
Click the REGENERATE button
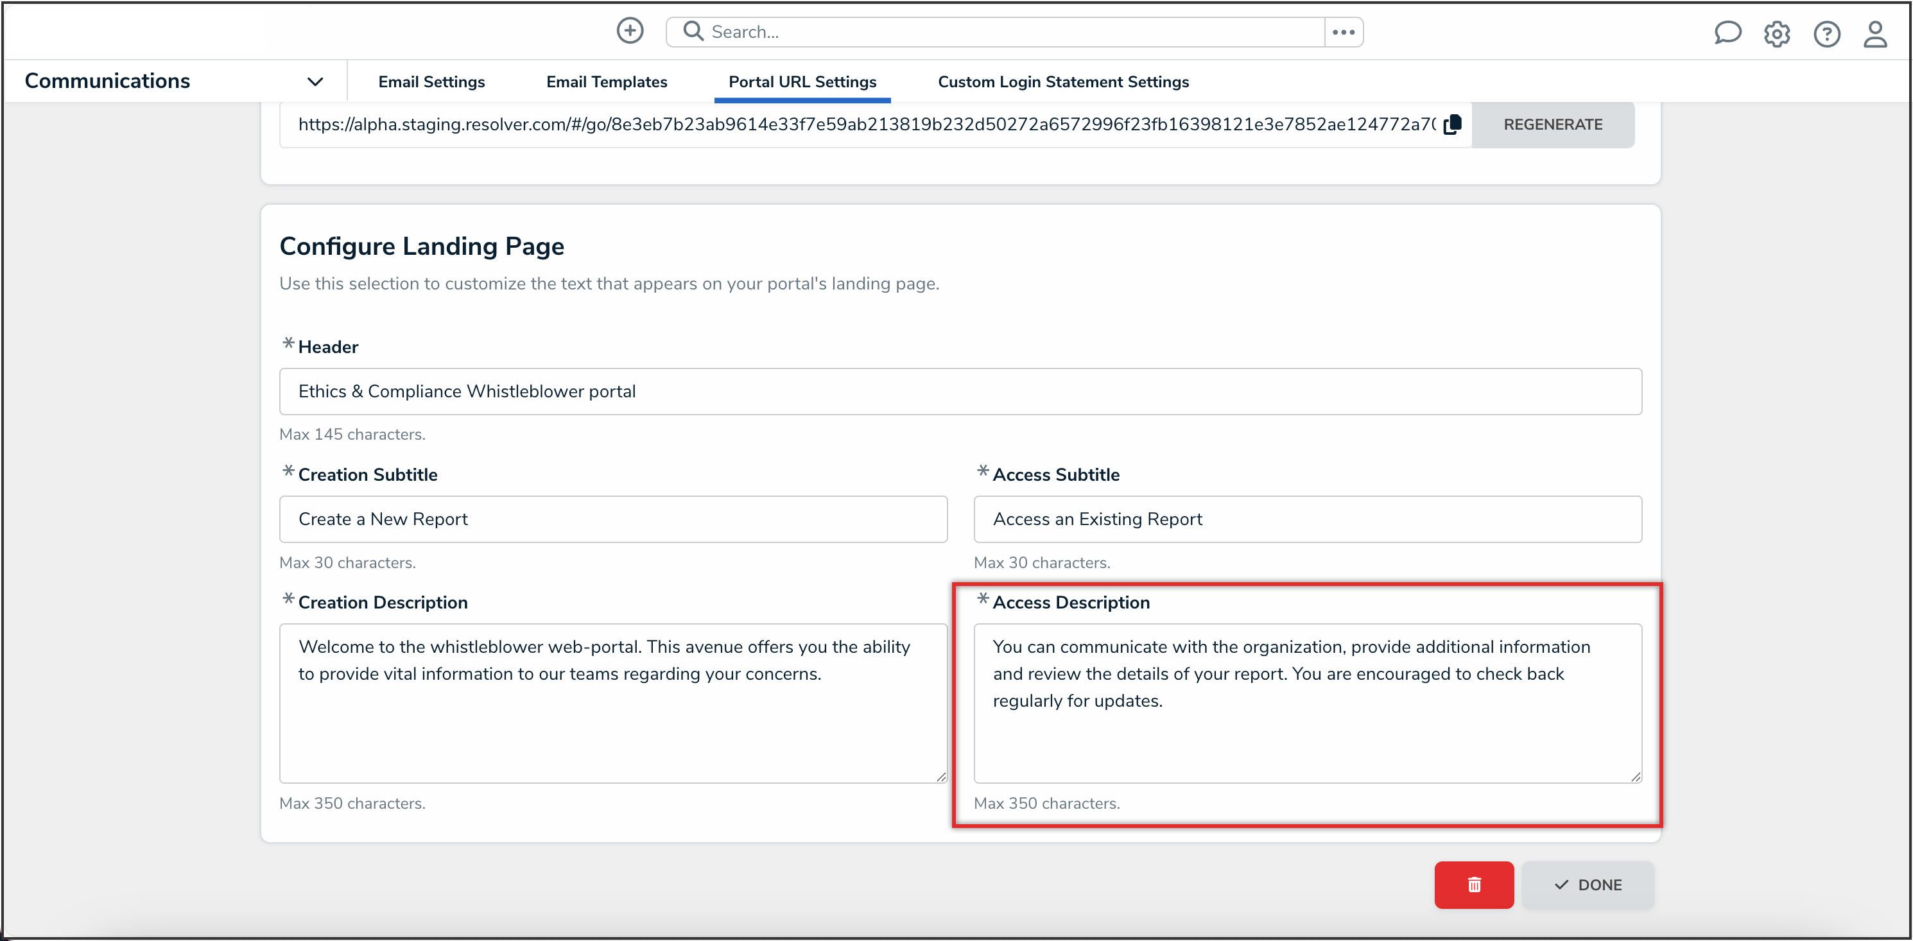tap(1552, 125)
